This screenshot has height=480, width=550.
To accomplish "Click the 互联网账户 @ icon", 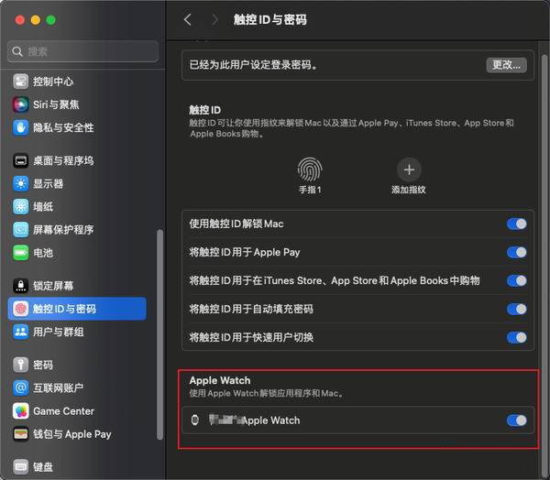I will coord(21,387).
